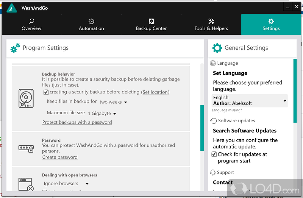The image size is (303, 198).
Task: Minimize the WashAndGo window
Action: (x=287, y=7)
